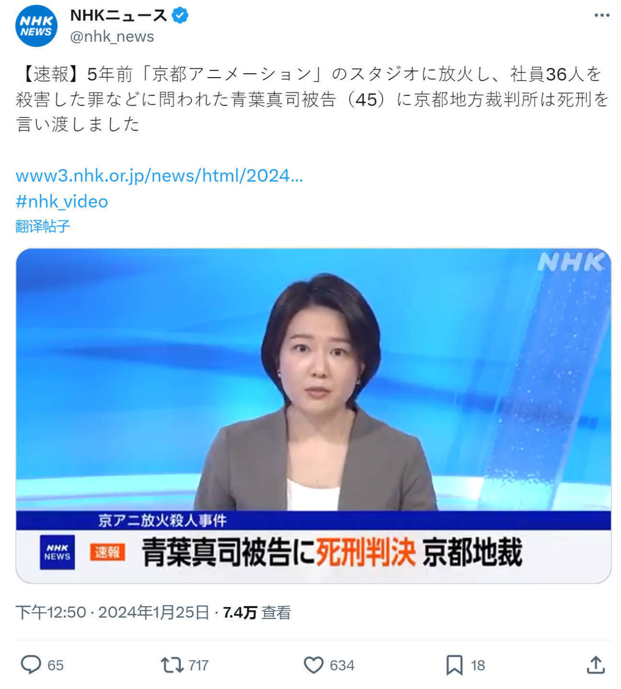The image size is (621, 689).
Task: Open the three-dot more options menu
Action: [602, 16]
